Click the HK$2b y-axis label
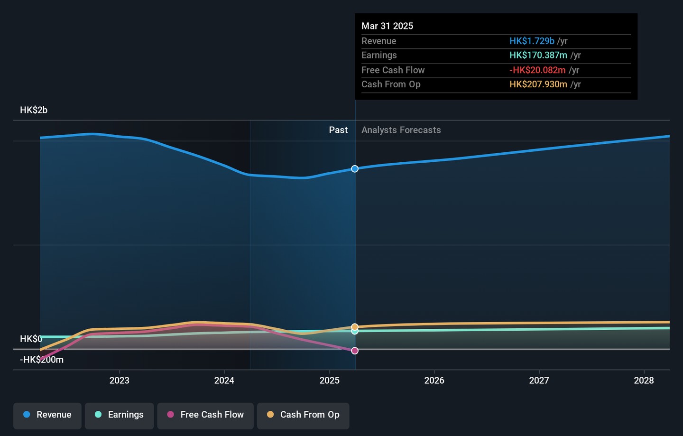Screen dimensions: 683x436 (34, 110)
